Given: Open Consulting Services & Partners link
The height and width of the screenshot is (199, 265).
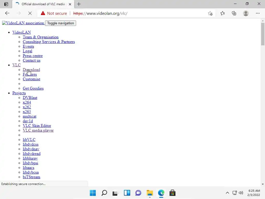Looking at the screenshot, I should point(49,42).
